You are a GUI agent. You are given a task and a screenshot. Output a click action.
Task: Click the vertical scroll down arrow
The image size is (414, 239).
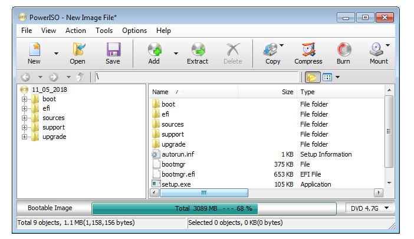[389, 183]
